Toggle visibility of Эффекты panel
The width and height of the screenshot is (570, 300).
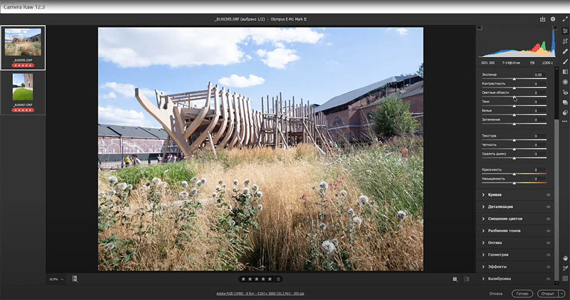pyautogui.click(x=548, y=267)
